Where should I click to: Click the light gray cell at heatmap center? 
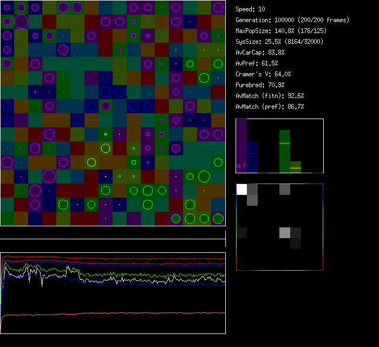coord(285,232)
